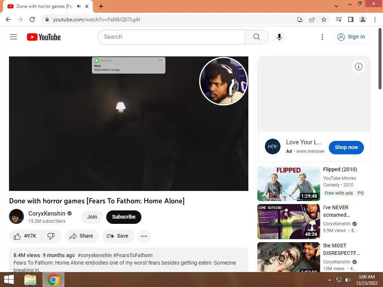
Task: Click Chrome icon in taskbar
Action: 53,280
